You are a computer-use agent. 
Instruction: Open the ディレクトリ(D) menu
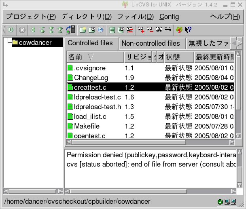pos(87,17)
